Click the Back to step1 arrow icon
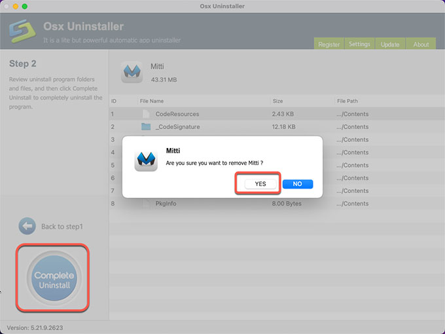This screenshot has width=445, height=334. click(27, 226)
